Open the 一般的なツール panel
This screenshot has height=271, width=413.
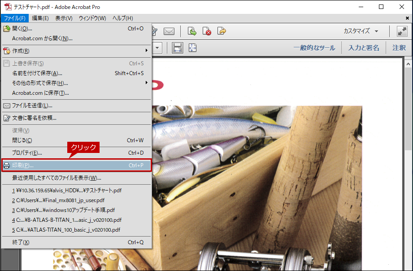pyautogui.click(x=314, y=48)
